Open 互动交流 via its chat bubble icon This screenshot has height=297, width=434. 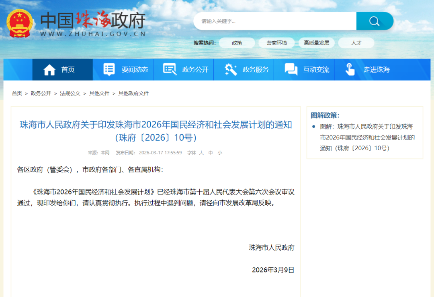[290, 69]
